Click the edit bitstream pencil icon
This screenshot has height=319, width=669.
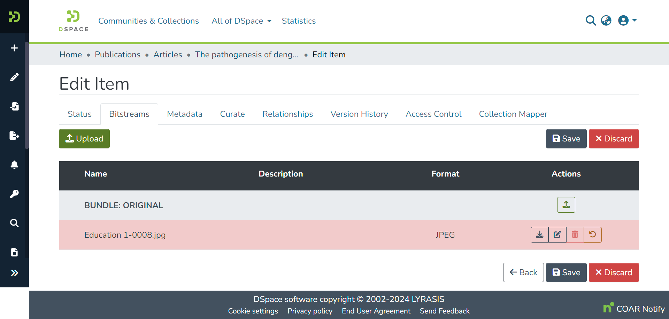click(x=557, y=235)
